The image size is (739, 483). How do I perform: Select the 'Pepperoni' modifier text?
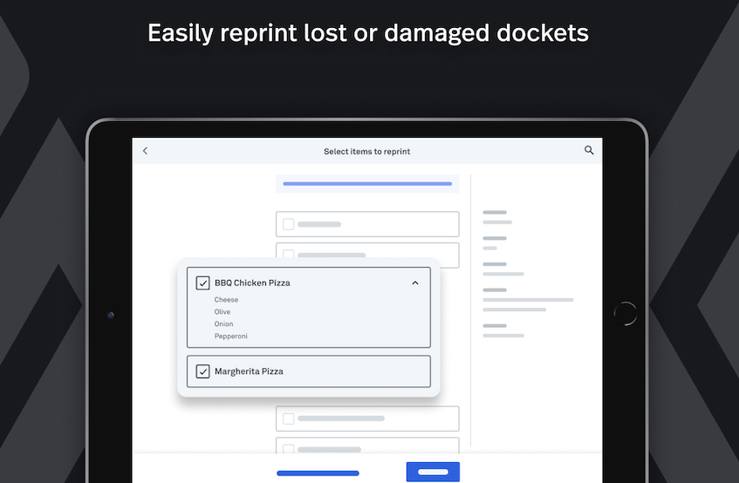coord(231,337)
